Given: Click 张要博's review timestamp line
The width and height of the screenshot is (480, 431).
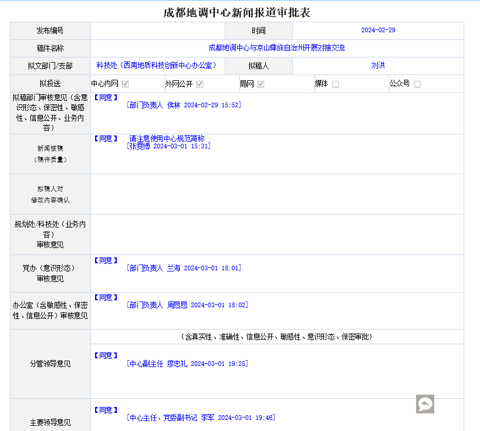Looking at the screenshot, I should coord(168,146).
